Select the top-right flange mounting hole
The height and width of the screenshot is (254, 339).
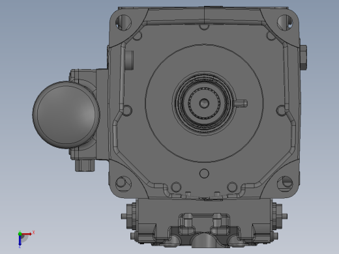pos(285,22)
